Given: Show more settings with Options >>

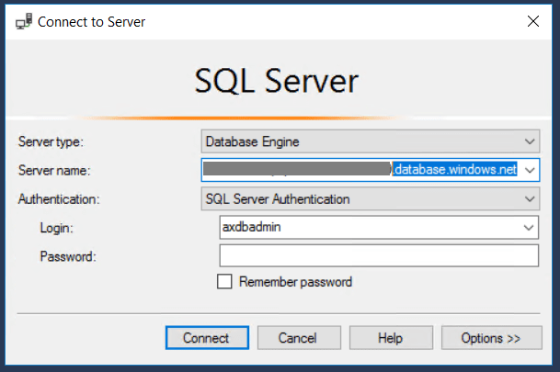Looking at the screenshot, I should tap(490, 338).
